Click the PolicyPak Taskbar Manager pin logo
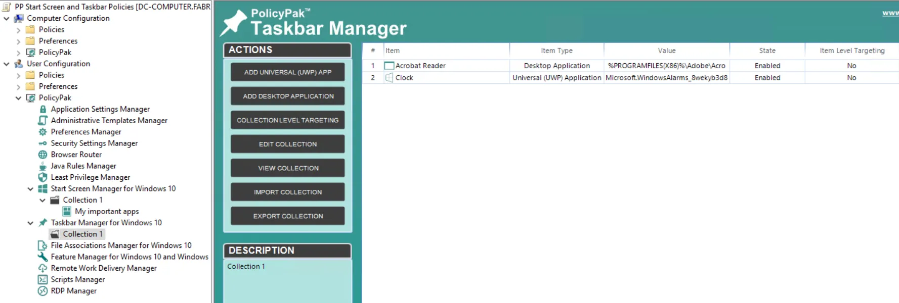Screen dimensions: 899x303 234,23
